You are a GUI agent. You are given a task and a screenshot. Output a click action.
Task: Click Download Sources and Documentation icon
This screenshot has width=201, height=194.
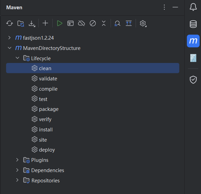pos(32,24)
